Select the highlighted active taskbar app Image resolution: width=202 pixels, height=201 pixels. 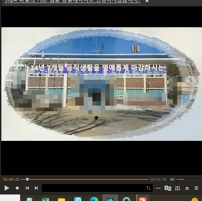[110, 198]
